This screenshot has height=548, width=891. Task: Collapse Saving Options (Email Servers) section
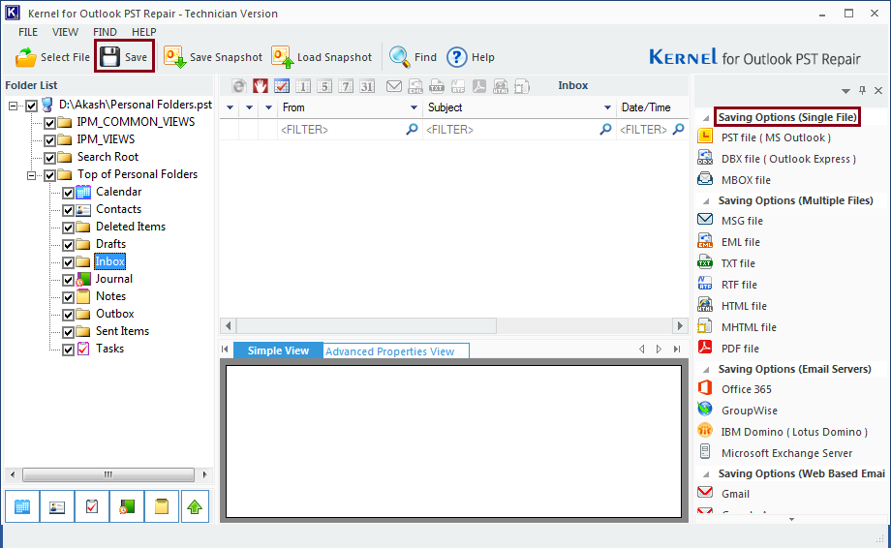coord(706,370)
